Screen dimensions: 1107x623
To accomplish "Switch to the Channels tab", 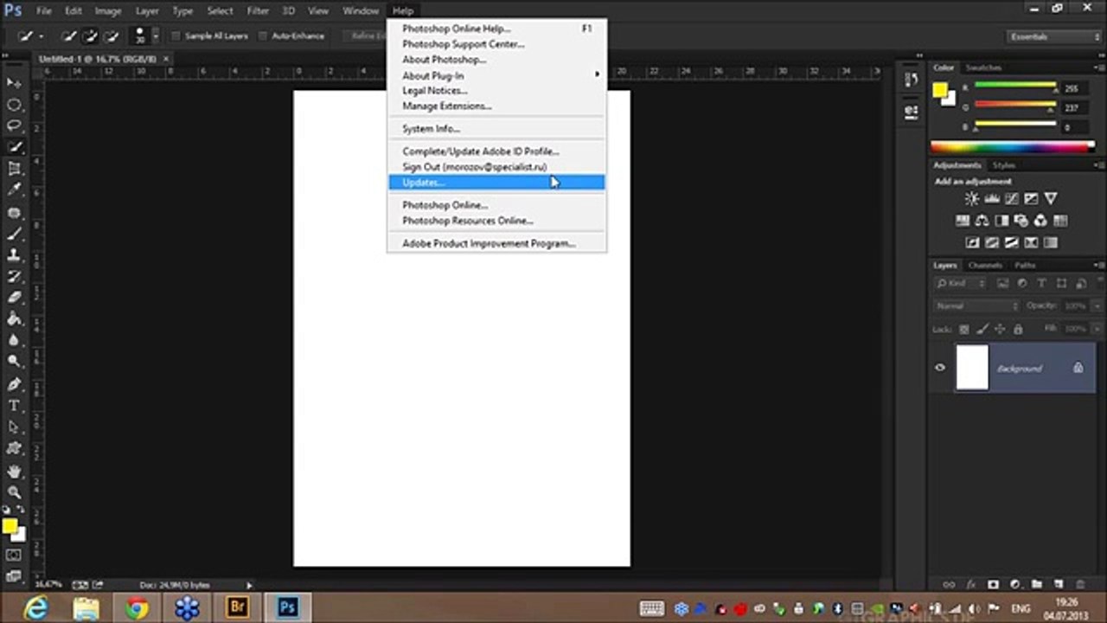I will (985, 266).
